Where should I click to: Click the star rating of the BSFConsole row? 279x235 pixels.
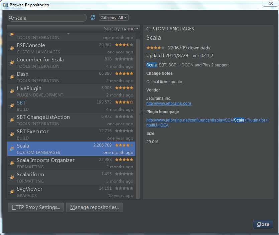click(x=124, y=45)
